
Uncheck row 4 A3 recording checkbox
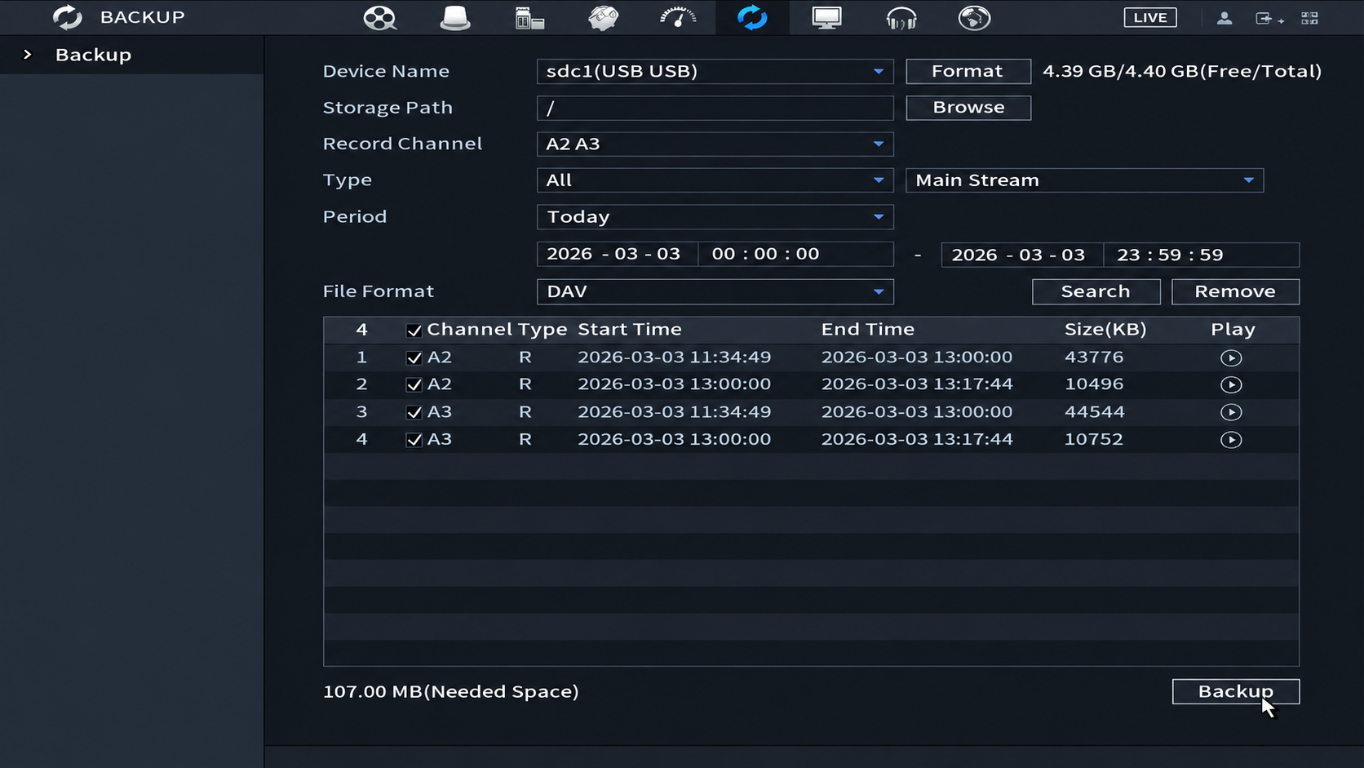click(414, 440)
